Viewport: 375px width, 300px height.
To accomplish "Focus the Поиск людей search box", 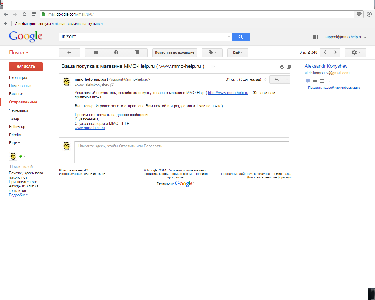I will pos(29,167).
